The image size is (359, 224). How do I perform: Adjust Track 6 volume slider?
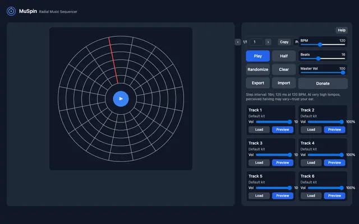pos(326,188)
